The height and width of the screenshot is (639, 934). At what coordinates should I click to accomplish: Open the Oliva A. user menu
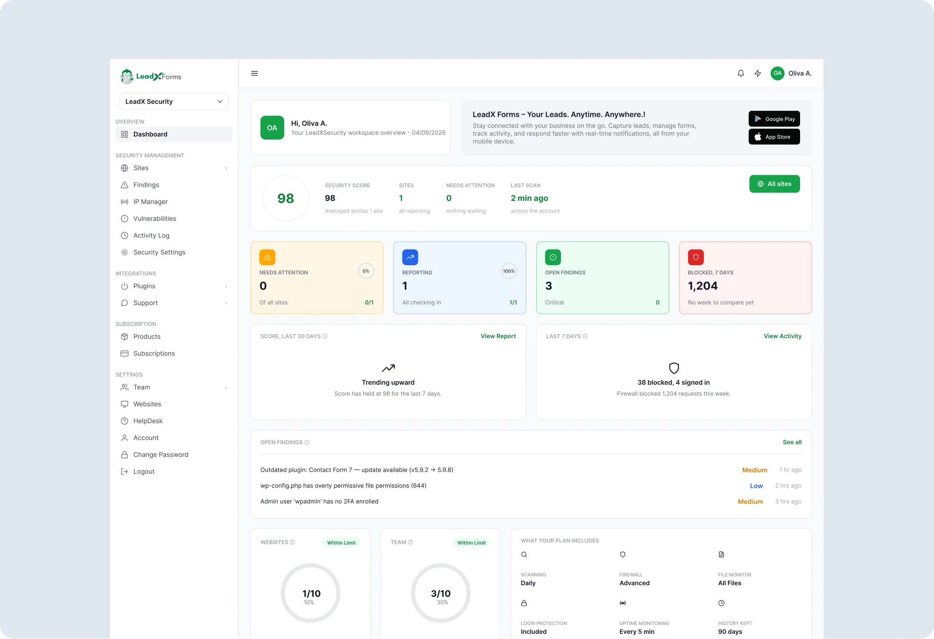[791, 73]
